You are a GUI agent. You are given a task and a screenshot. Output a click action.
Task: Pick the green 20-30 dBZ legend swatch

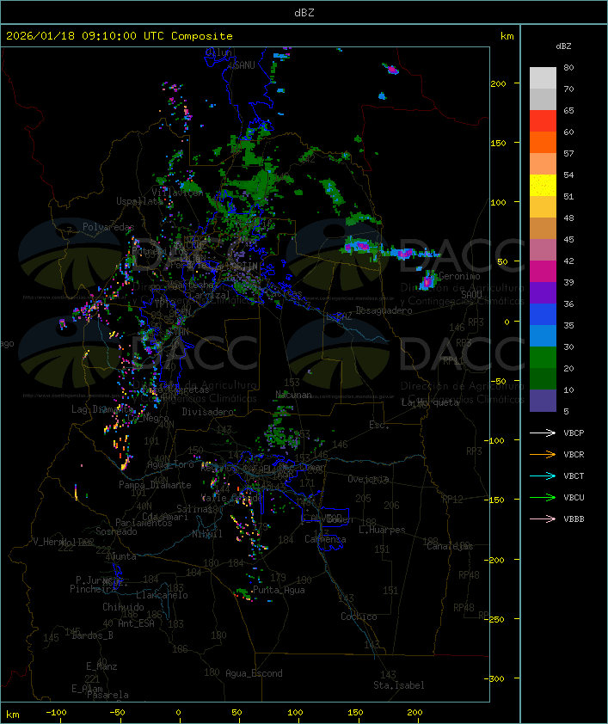[x=543, y=357]
